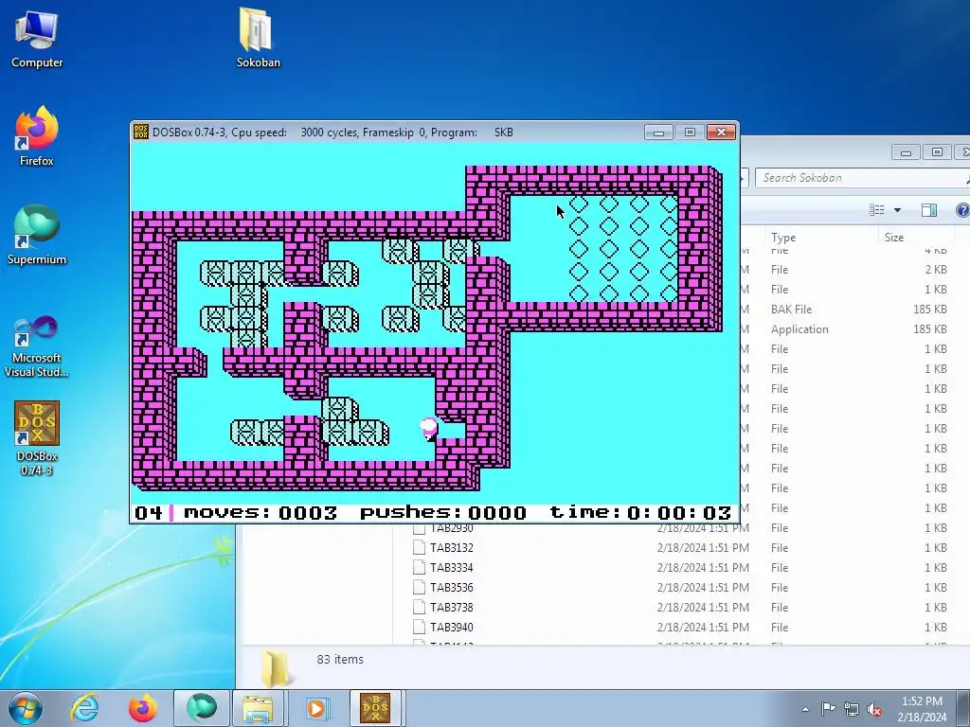Click the Show desktop strip beside the clock
Viewport: 970px width, 727px height.
coord(963,708)
